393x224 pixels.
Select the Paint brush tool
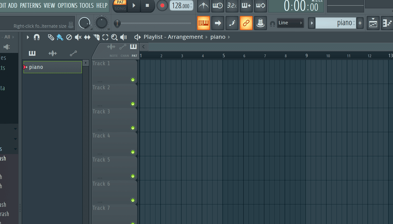click(60, 37)
